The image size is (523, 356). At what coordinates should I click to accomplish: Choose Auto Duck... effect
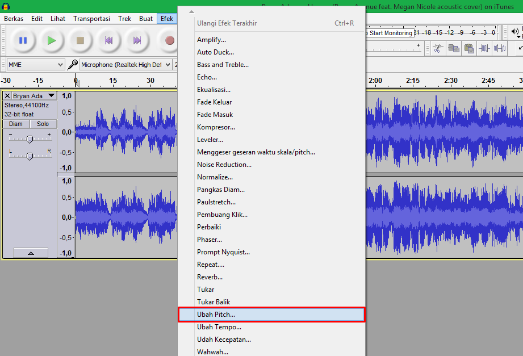[271, 52]
